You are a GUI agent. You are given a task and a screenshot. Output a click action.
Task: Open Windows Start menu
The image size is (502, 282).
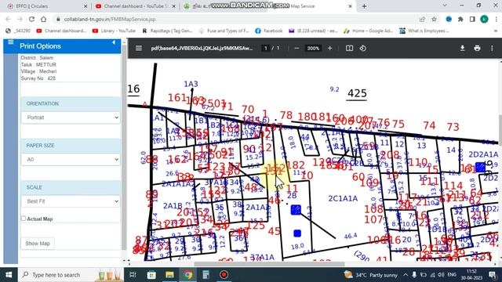click(9, 275)
